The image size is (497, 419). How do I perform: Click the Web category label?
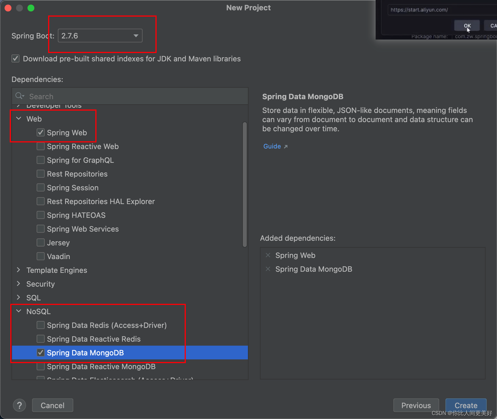pos(34,119)
